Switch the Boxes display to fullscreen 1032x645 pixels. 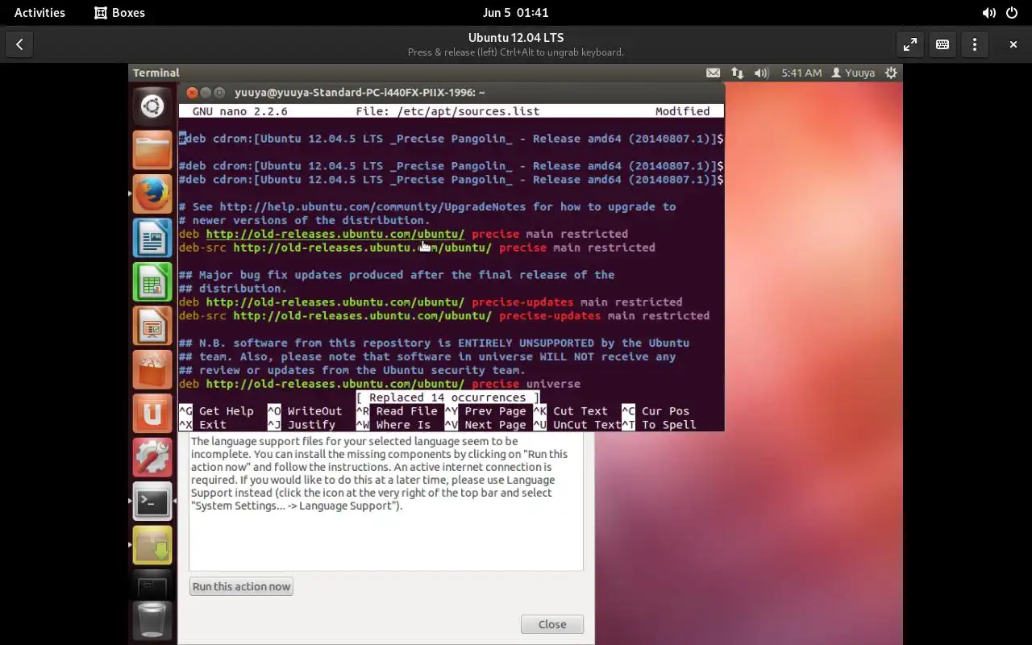click(910, 44)
